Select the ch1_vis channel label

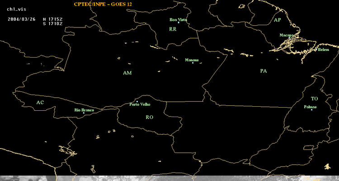pyautogui.click(x=16, y=9)
